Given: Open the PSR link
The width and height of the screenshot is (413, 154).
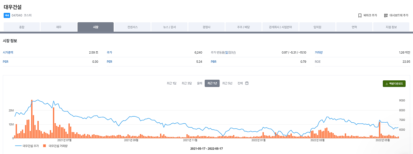Looking at the screenshot, I should pyautogui.click(x=5, y=62).
